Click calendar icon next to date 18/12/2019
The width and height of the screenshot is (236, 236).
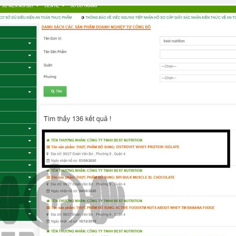(48, 221)
